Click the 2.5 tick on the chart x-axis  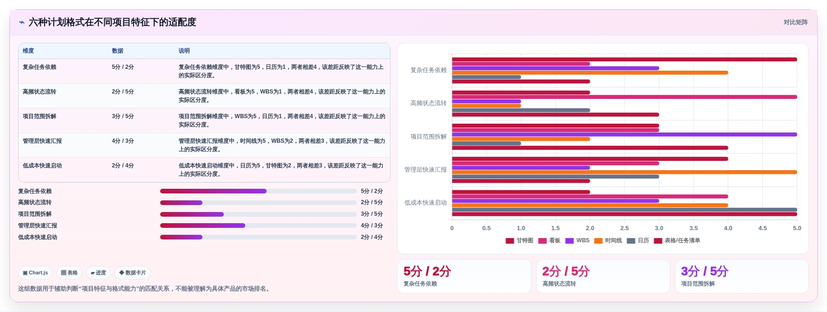pyautogui.click(x=625, y=228)
